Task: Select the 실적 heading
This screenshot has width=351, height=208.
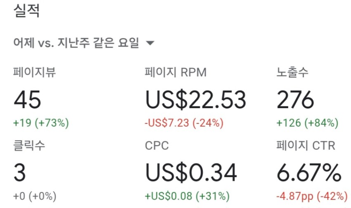Action: (x=27, y=10)
